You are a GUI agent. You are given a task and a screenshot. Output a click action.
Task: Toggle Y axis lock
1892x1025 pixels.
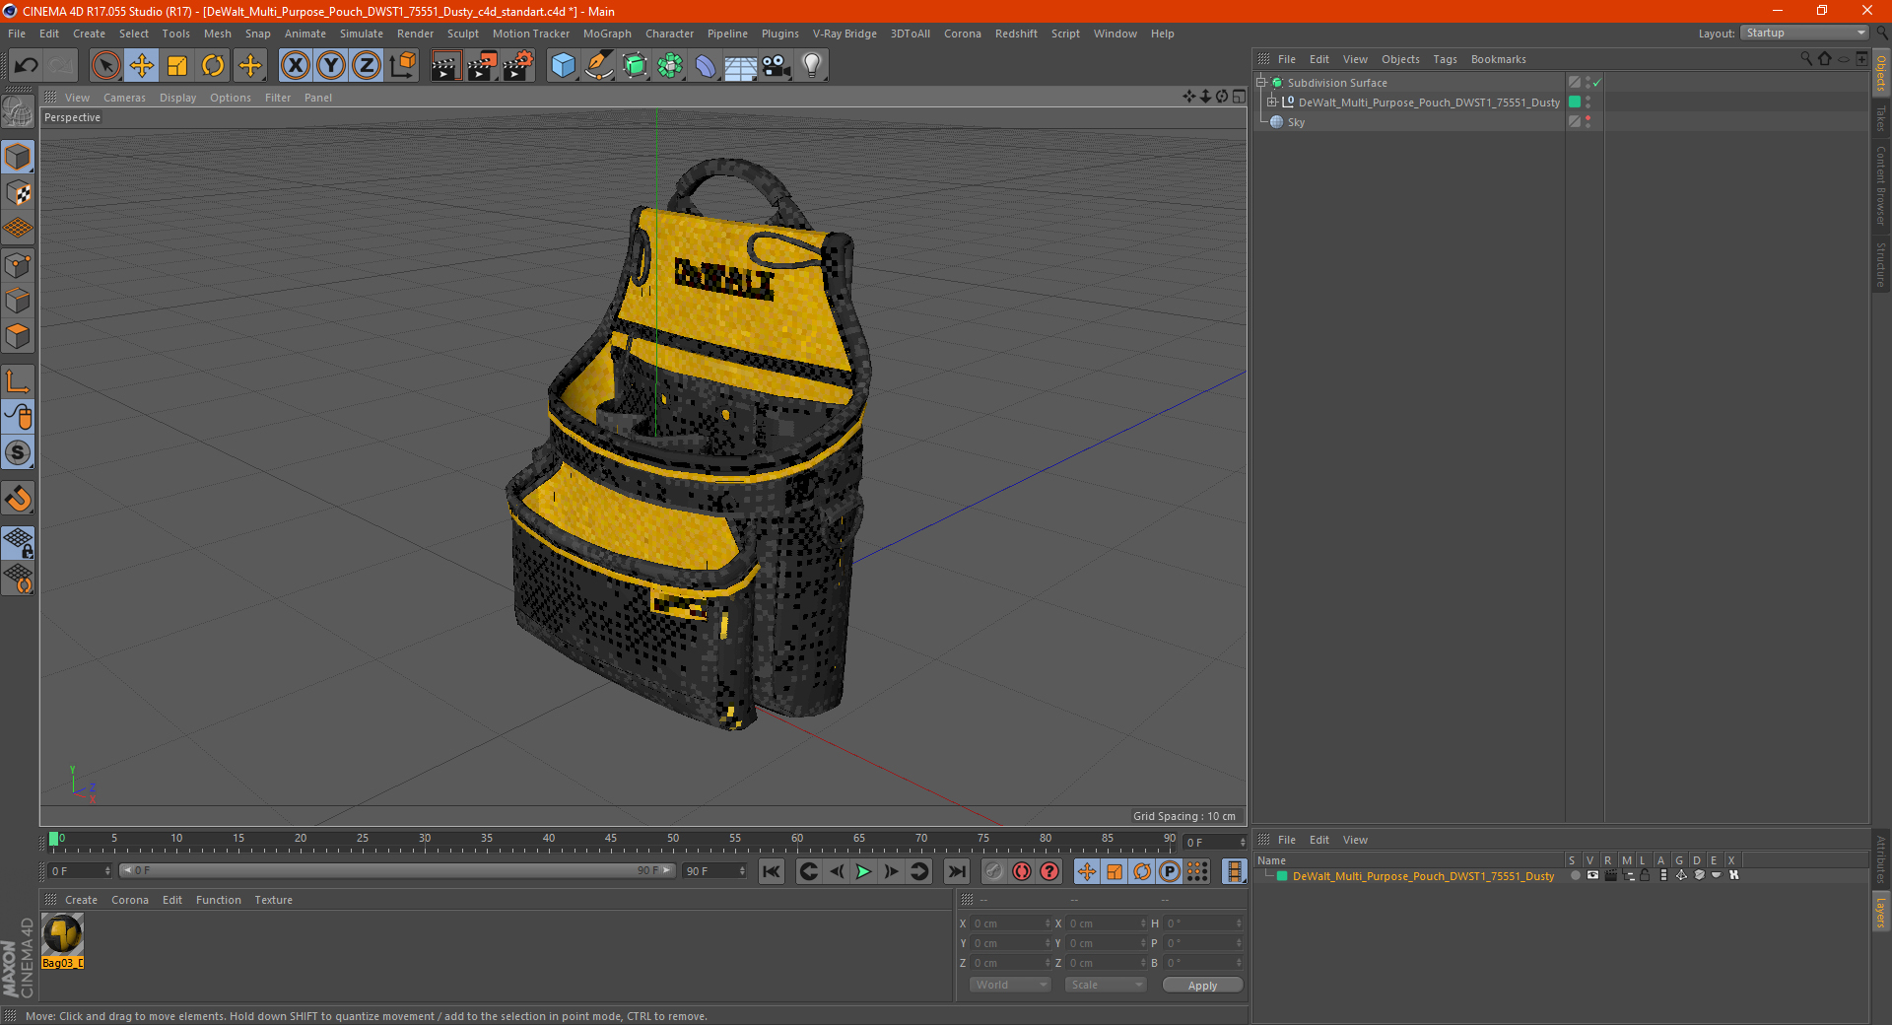click(330, 66)
